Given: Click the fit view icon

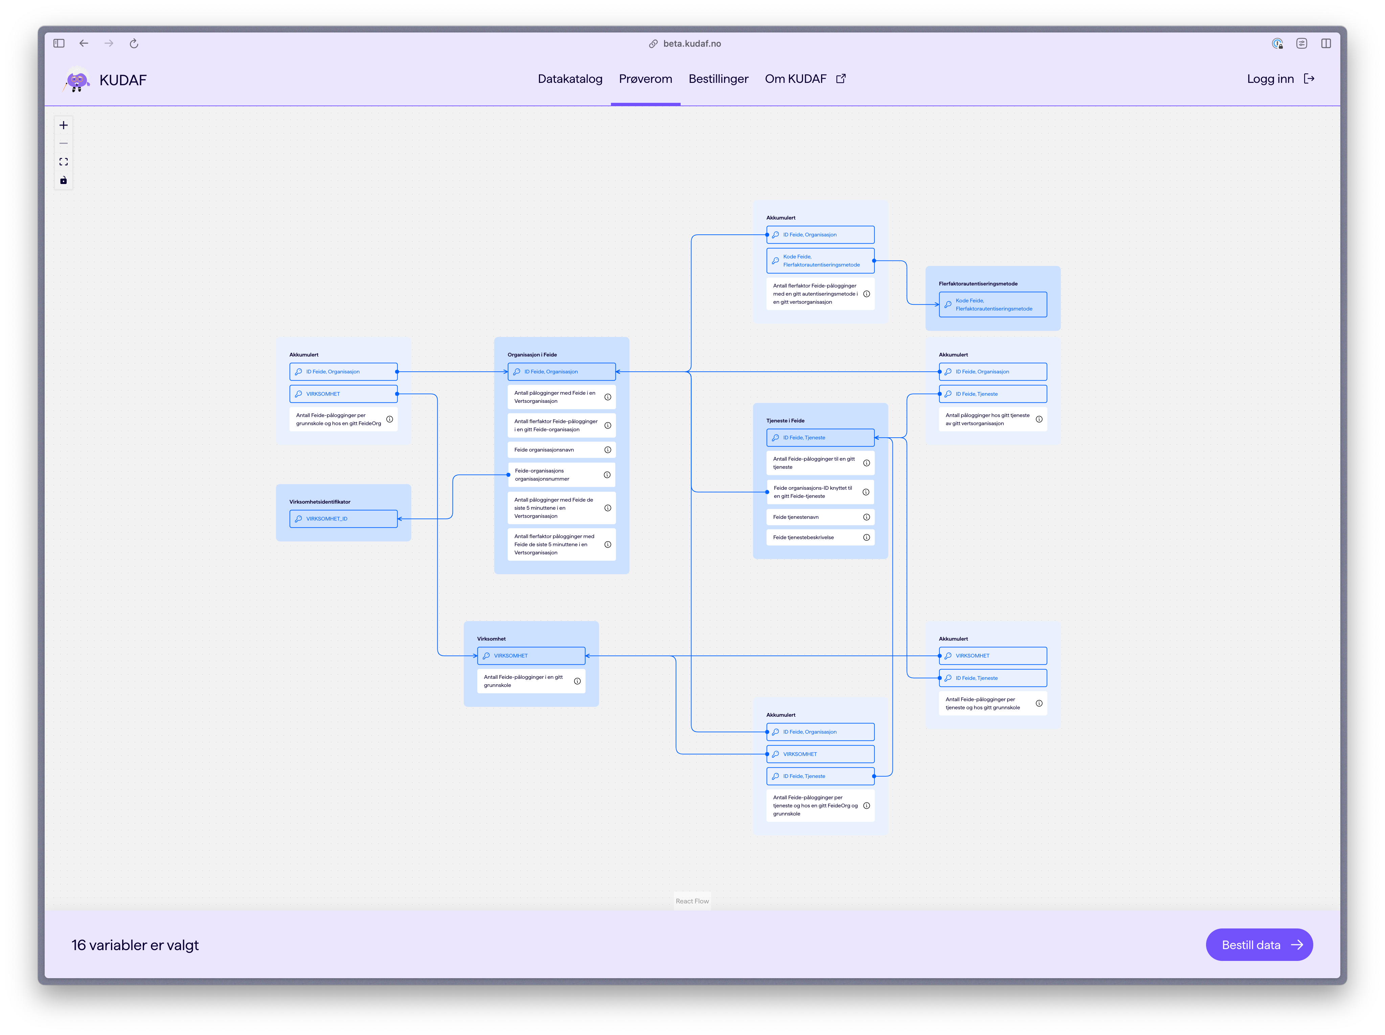Looking at the screenshot, I should click(63, 162).
